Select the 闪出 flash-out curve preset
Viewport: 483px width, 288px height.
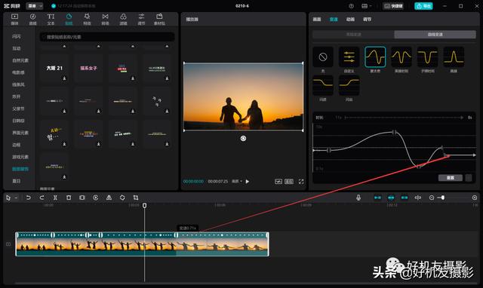click(x=349, y=85)
